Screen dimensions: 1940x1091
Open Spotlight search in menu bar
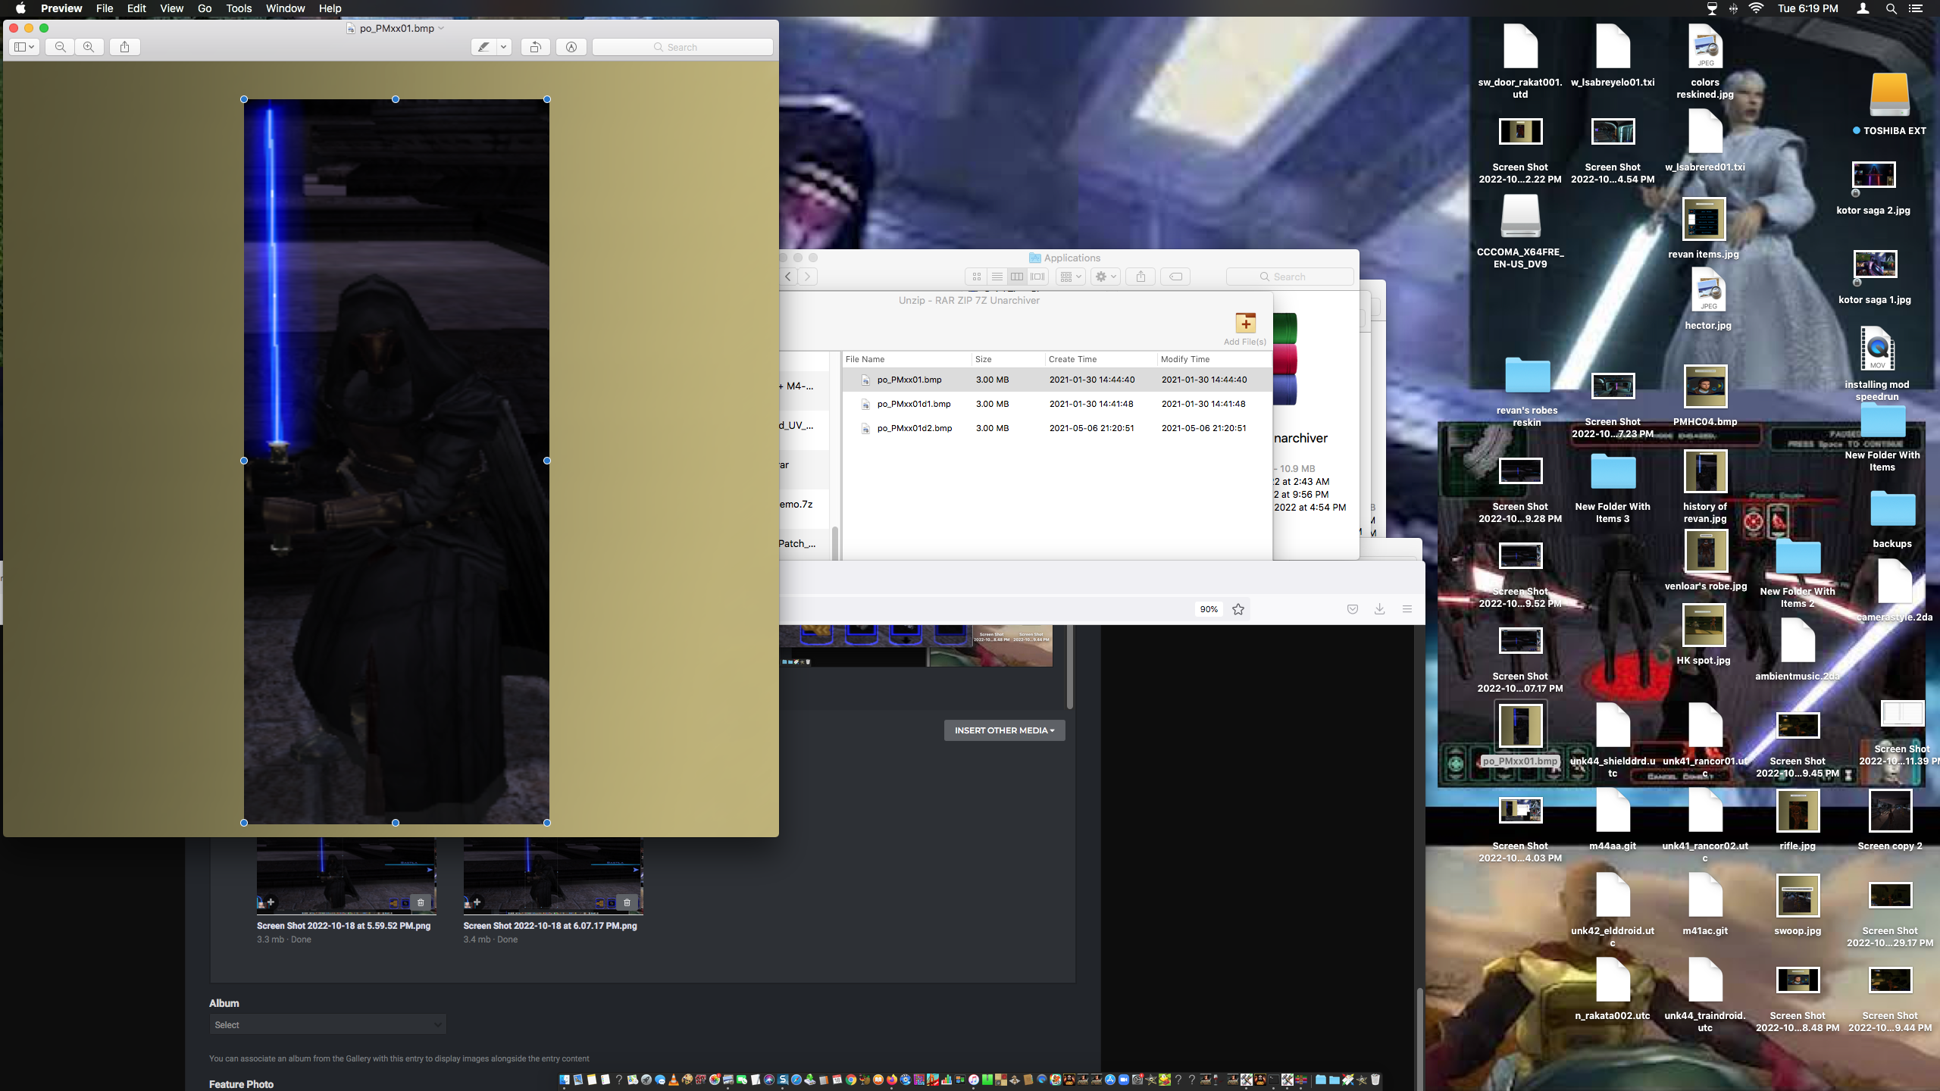click(x=1891, y=8)
